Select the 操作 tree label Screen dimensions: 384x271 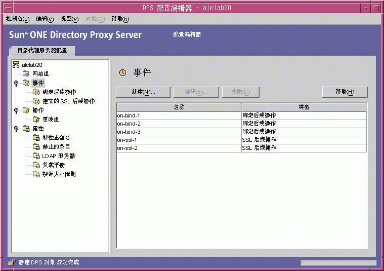click(x=38, y=110)
